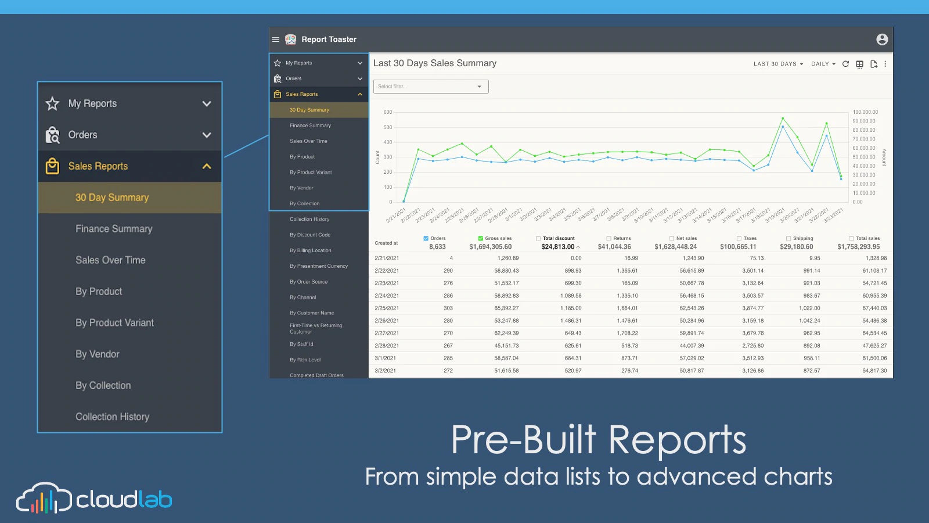929x523 pixels.
Task: Click the 3/2/2021 date row cell
Action: coord(385,370)
